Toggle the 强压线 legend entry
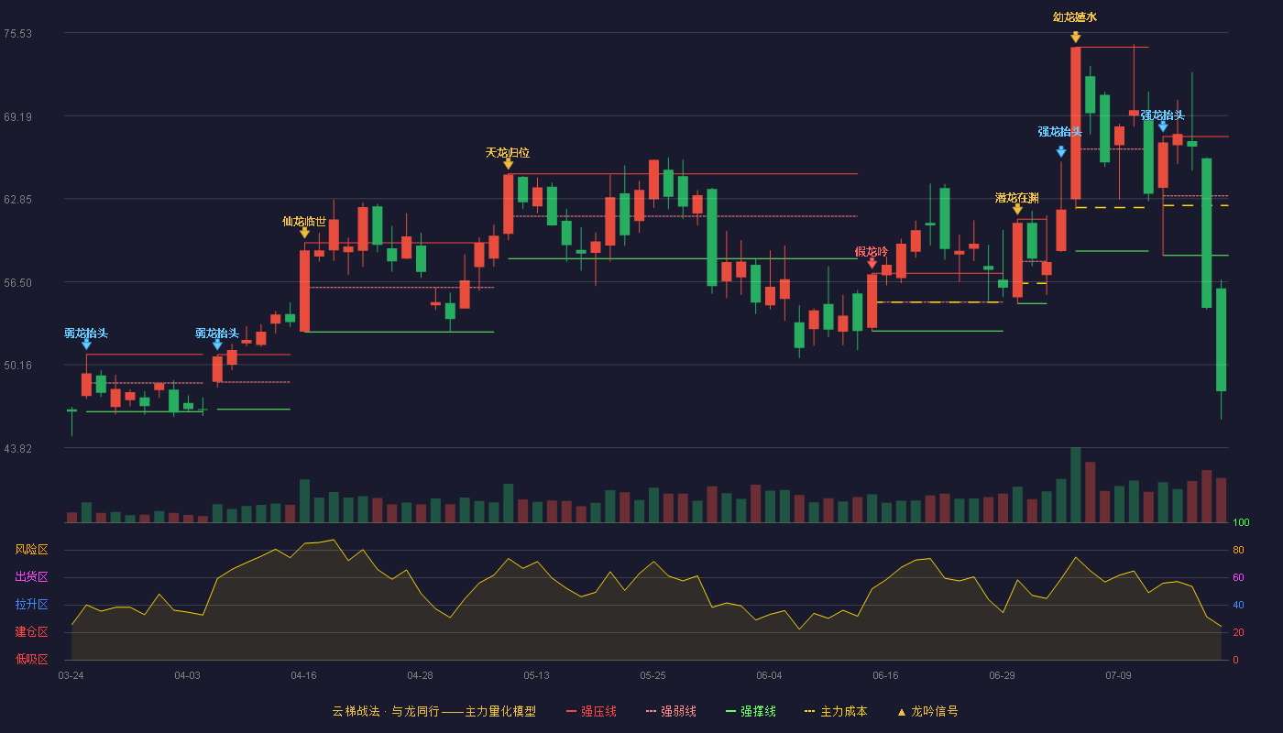The height and width of the screenshot is (733, 1283). pyautogui.click(x=591, y=711)
